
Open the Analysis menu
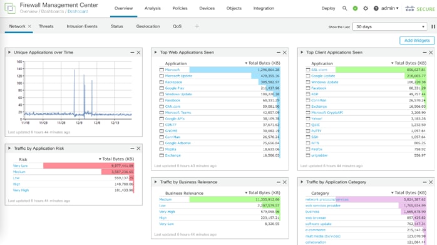click(x=152, y=8)
